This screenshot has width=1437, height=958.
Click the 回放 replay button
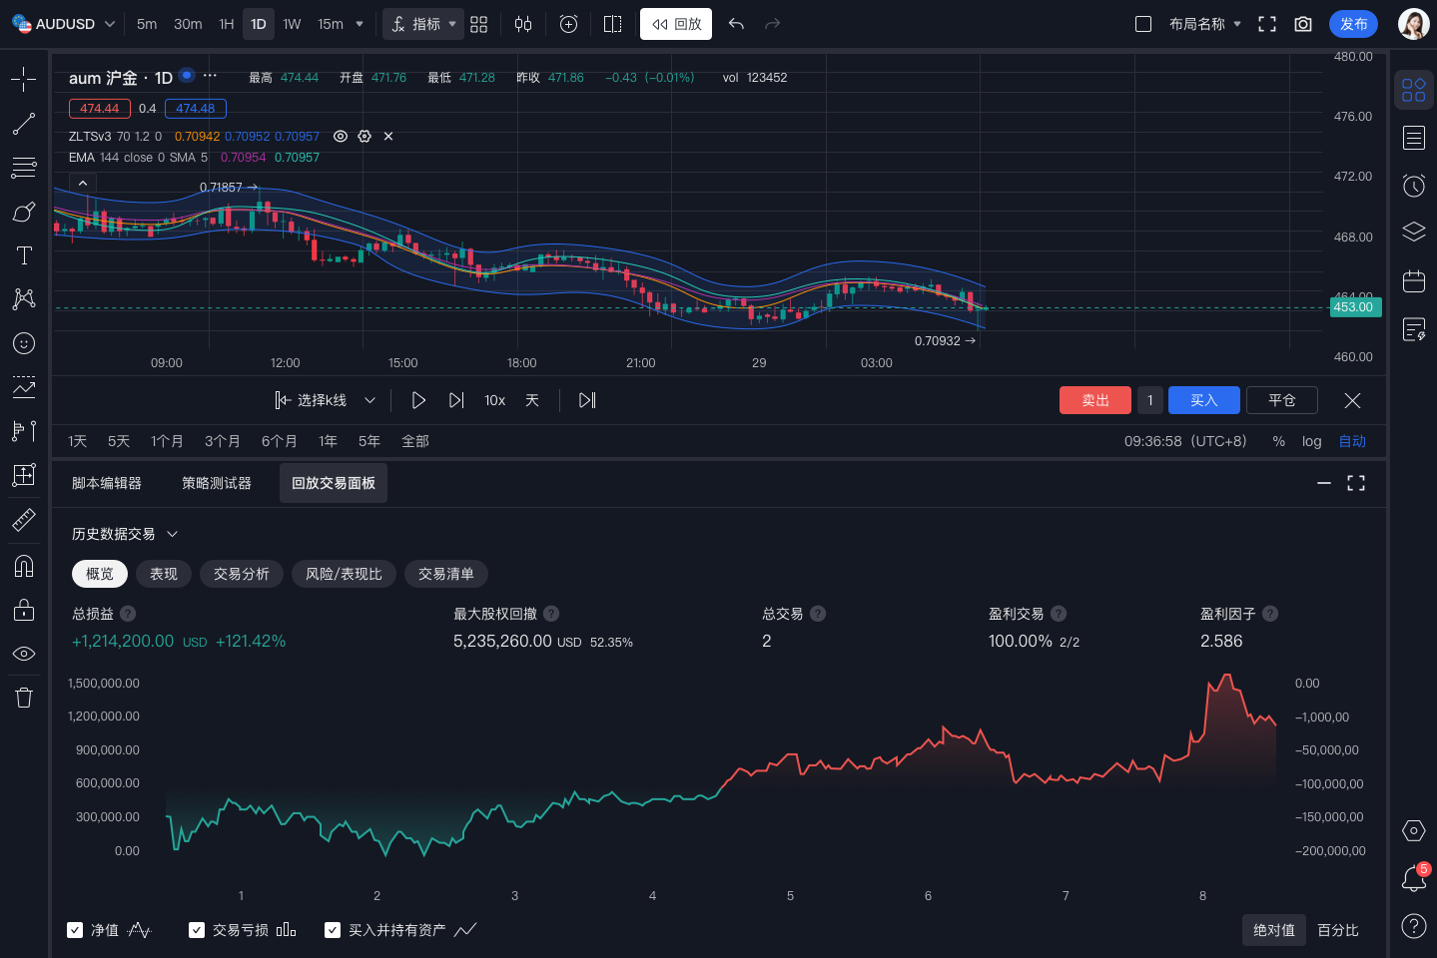click(x=676, y=24)
